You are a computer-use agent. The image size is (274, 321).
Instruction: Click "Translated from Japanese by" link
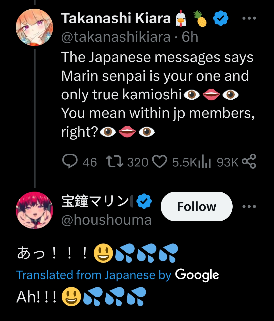(x=93, y=275)
